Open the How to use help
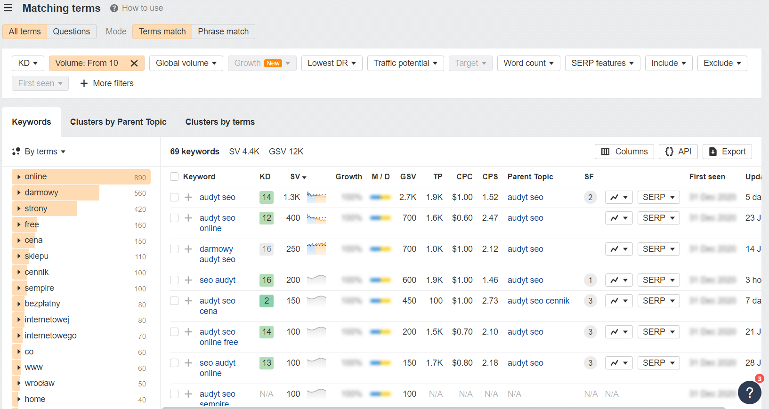This screenshot has height=409, width=769. (x=137, y=8)
